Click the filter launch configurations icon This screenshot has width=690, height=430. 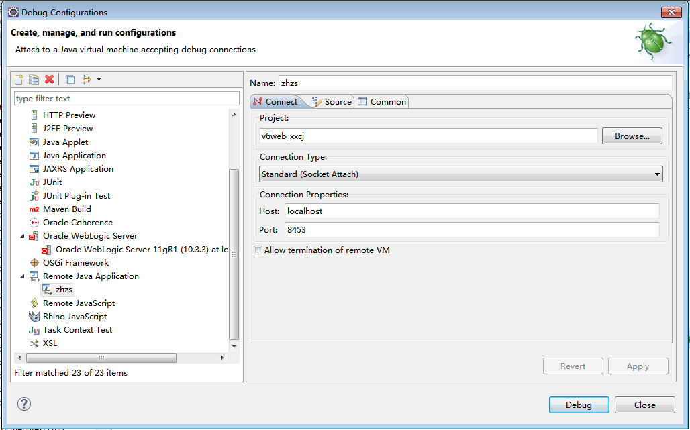pyautogui.click(x=85, y=79)
